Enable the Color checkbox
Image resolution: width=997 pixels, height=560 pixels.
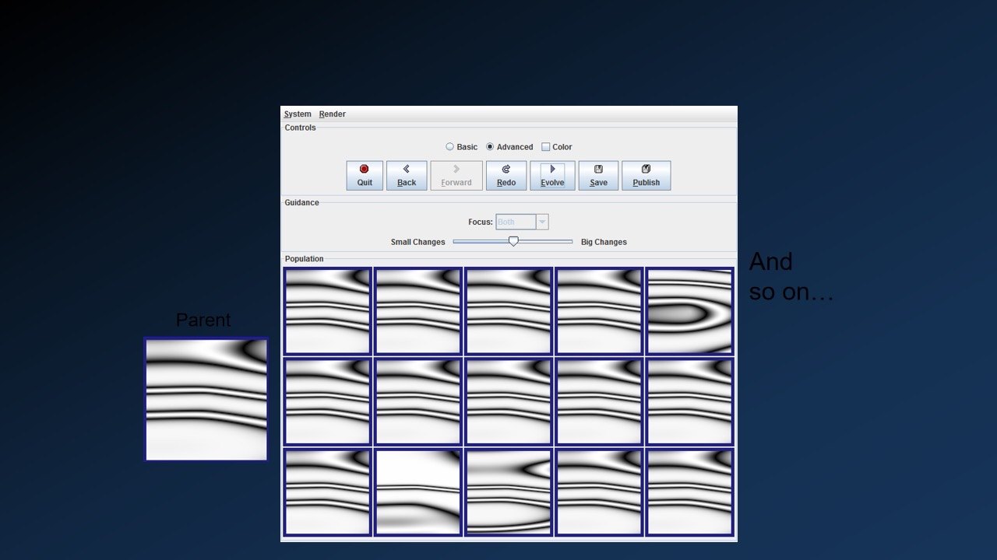coord(546,147)
